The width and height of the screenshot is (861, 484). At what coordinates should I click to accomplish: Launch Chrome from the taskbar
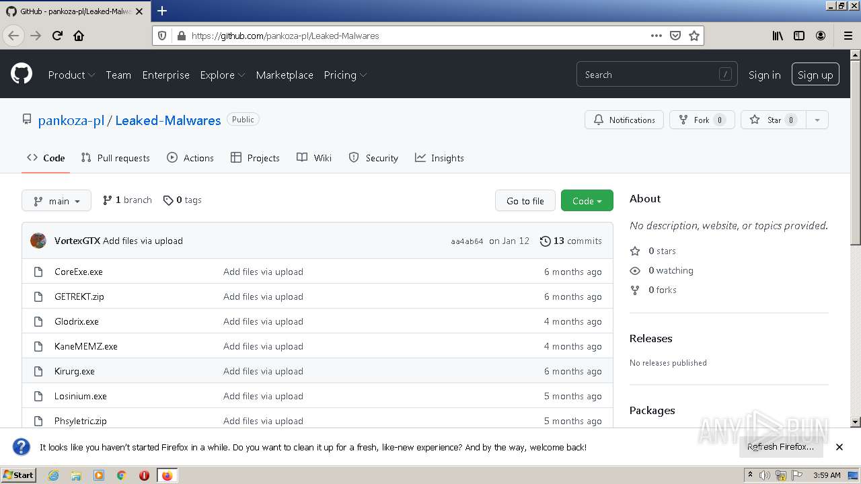tap(122, 475)
